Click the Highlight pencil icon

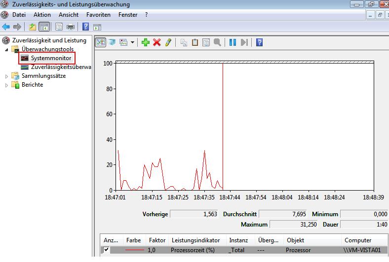(x=168, y=42)
